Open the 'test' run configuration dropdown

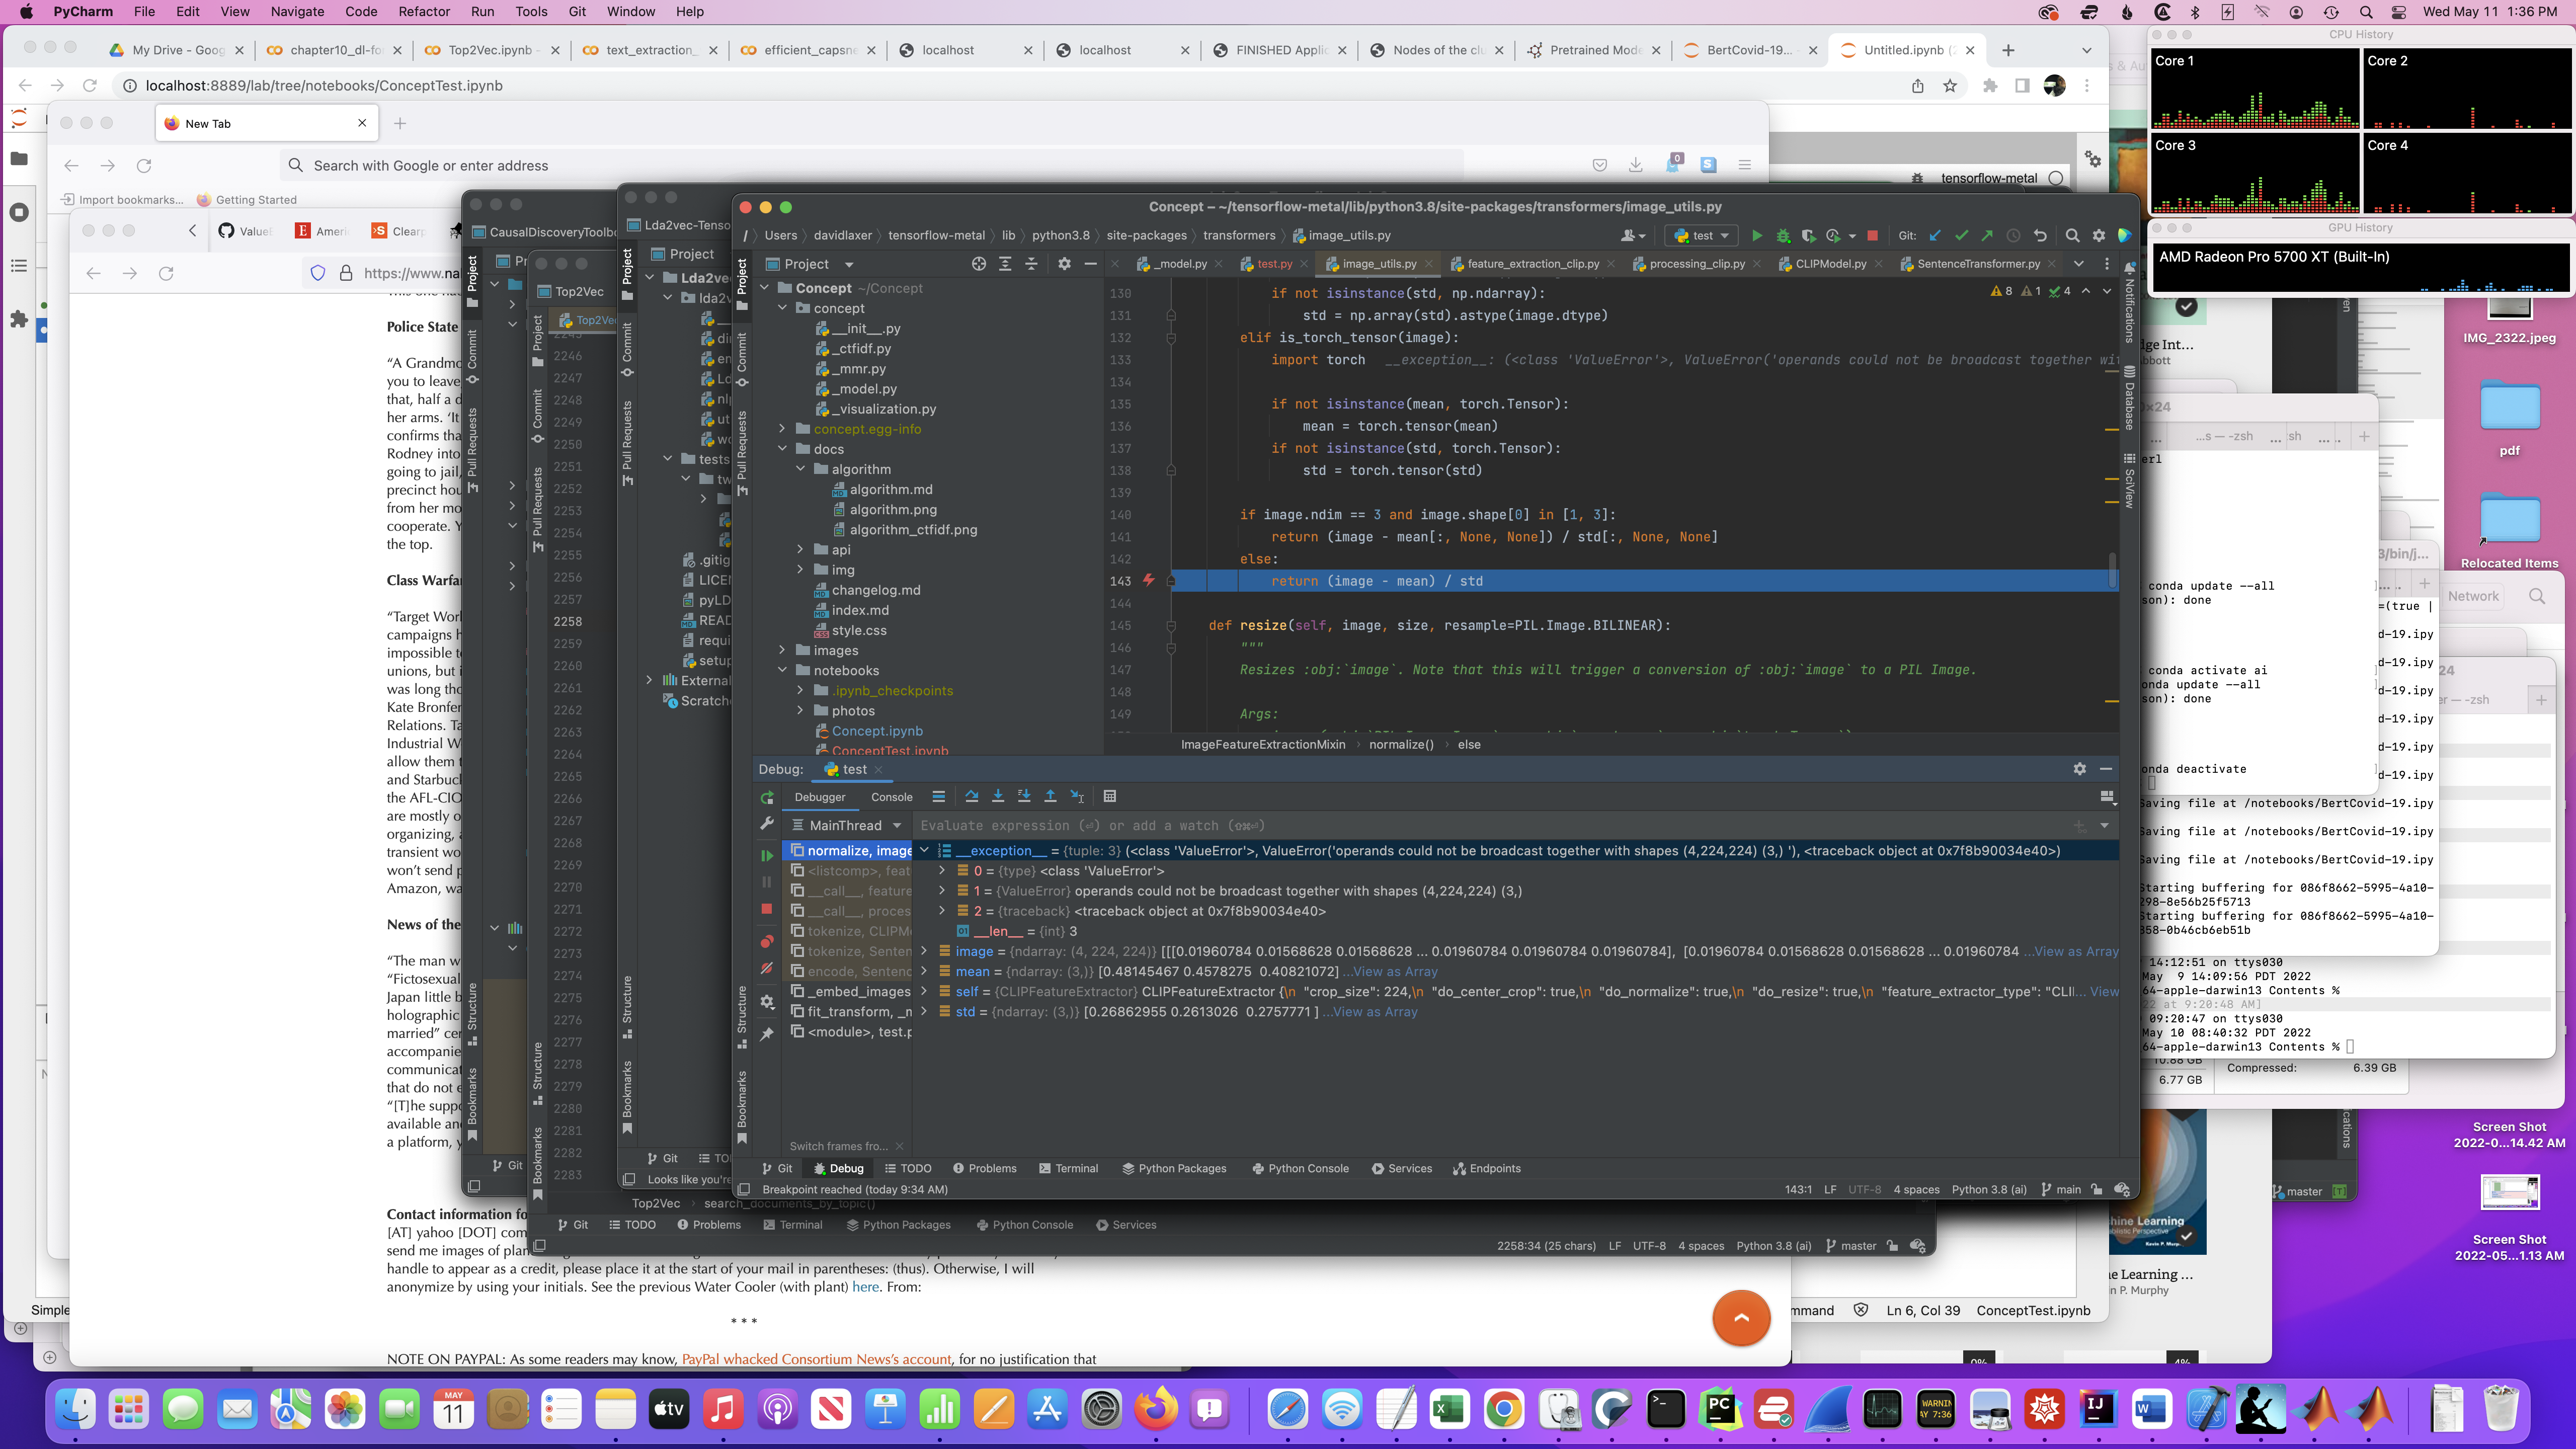(x=1702, y=236)
